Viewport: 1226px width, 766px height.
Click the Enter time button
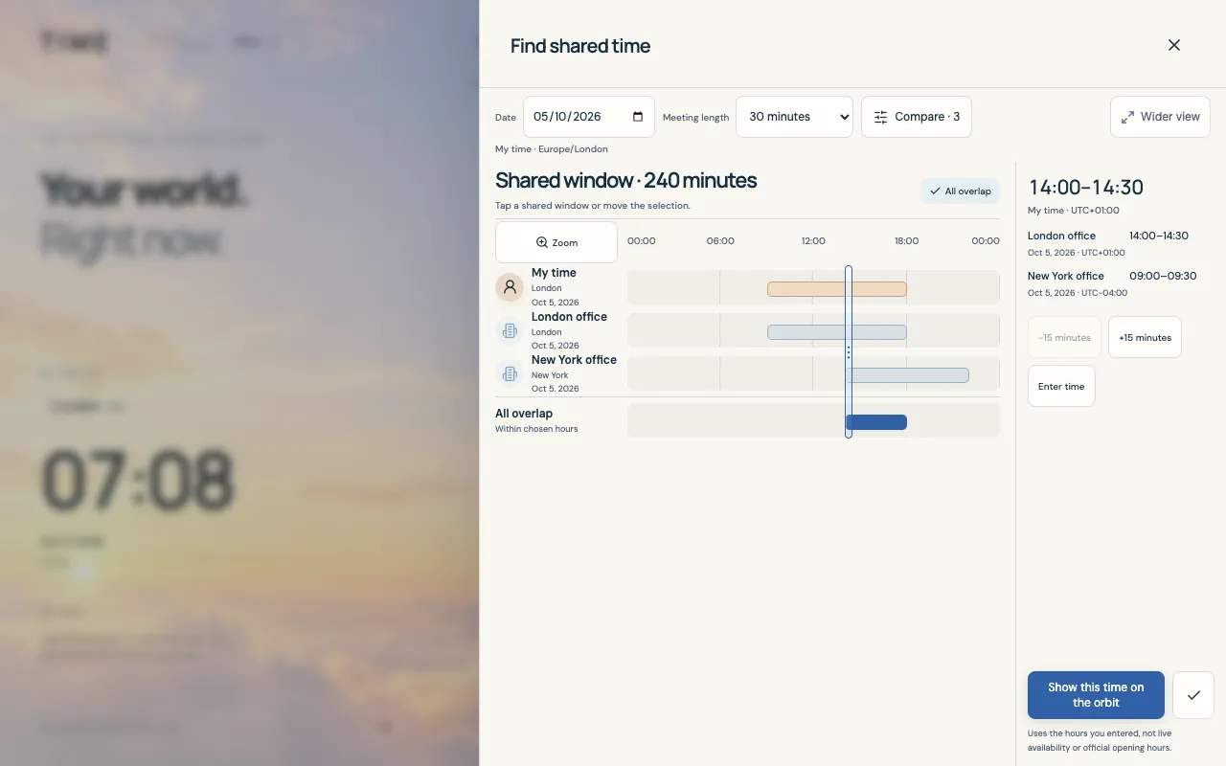coord(1061,386)
